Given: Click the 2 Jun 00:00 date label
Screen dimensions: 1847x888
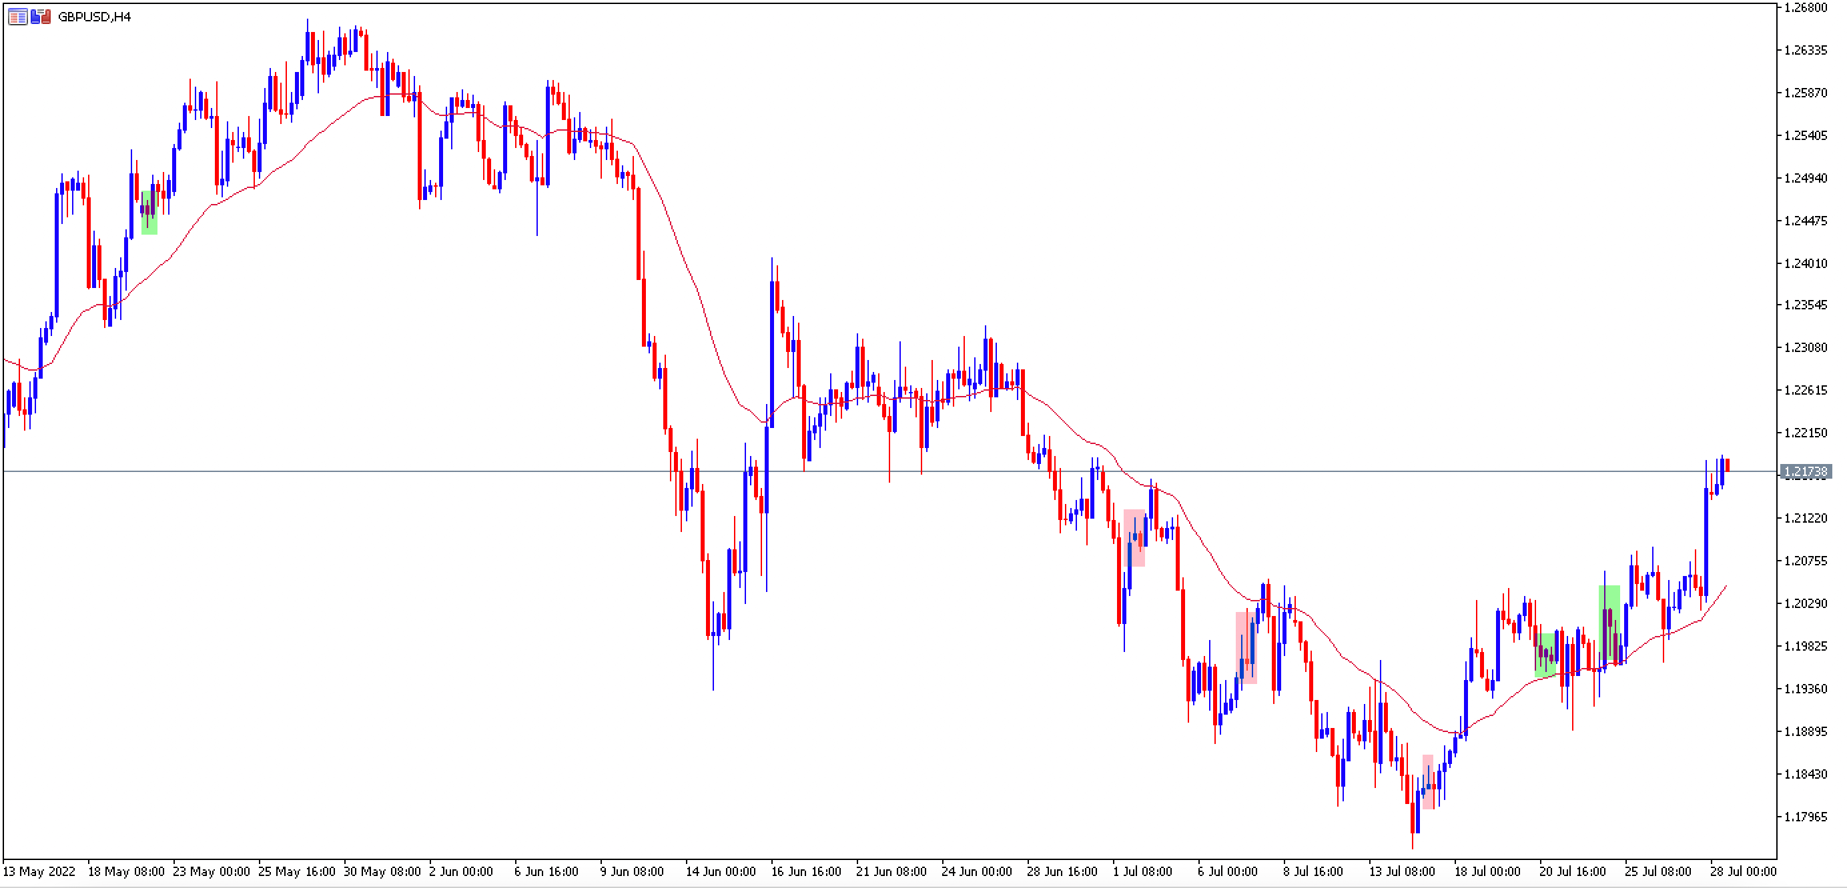Looking at the screenshot, I should (461, 871).
